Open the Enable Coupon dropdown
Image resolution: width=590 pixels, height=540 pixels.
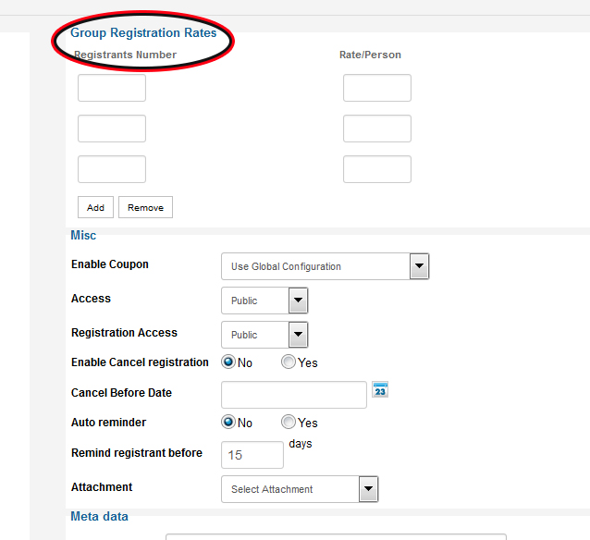tap(325, 266)
